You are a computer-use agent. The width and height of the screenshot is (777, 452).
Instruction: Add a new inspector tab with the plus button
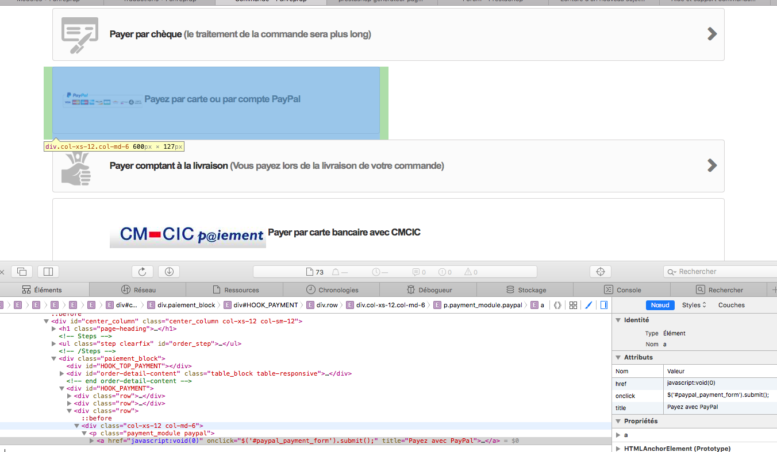pyautogui.click(x=774, y=290)
